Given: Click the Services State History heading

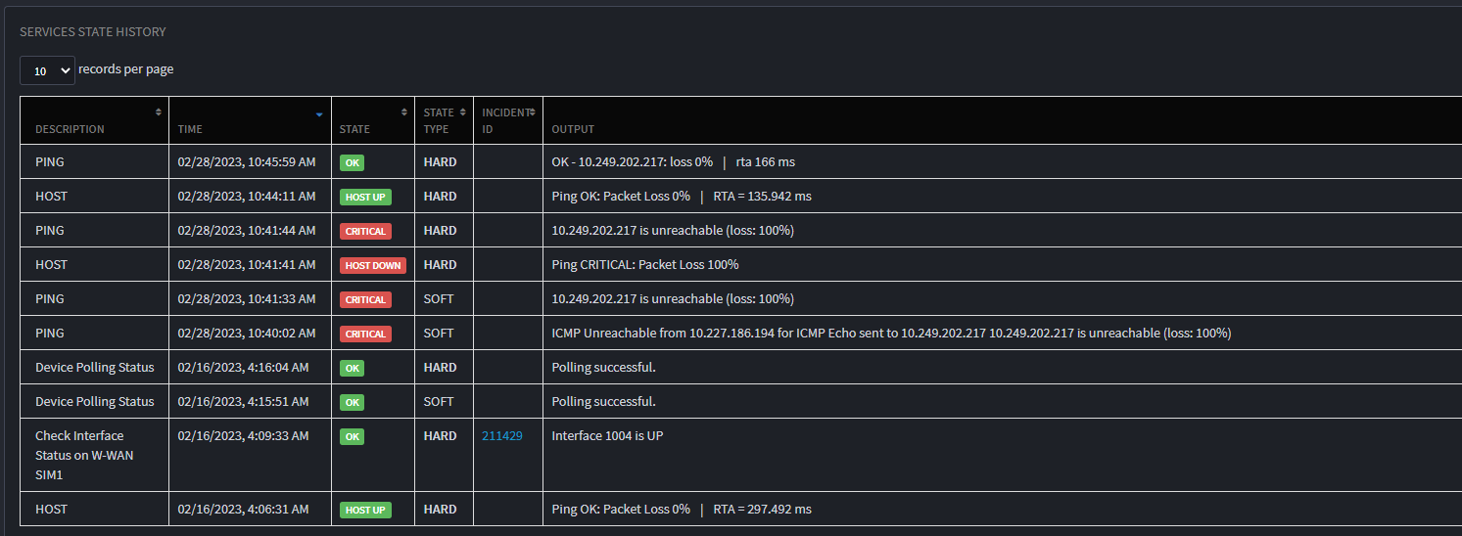Looking at the screenshot, I should tap(93, 32).
